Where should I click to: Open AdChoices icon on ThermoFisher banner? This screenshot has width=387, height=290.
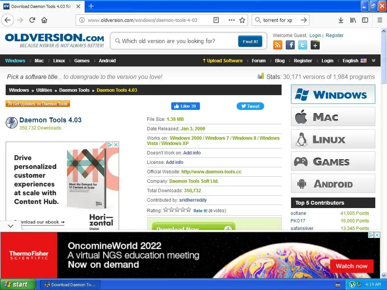(371, 235)
